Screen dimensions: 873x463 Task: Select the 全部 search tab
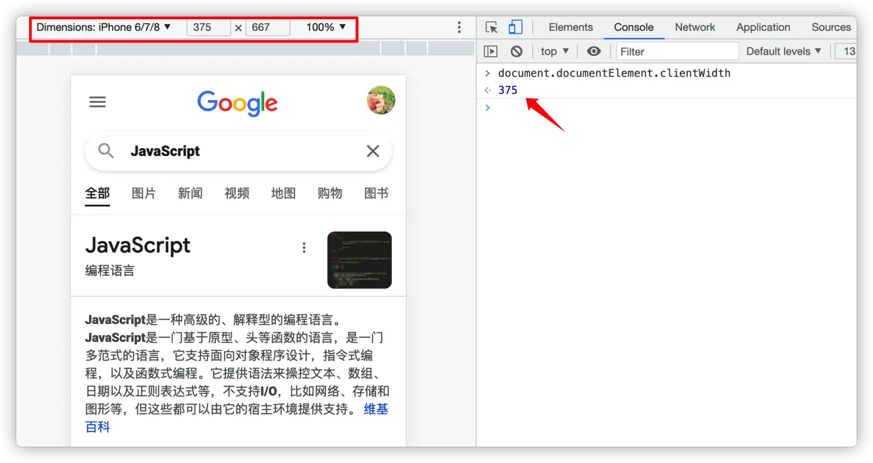pos(97,193)
